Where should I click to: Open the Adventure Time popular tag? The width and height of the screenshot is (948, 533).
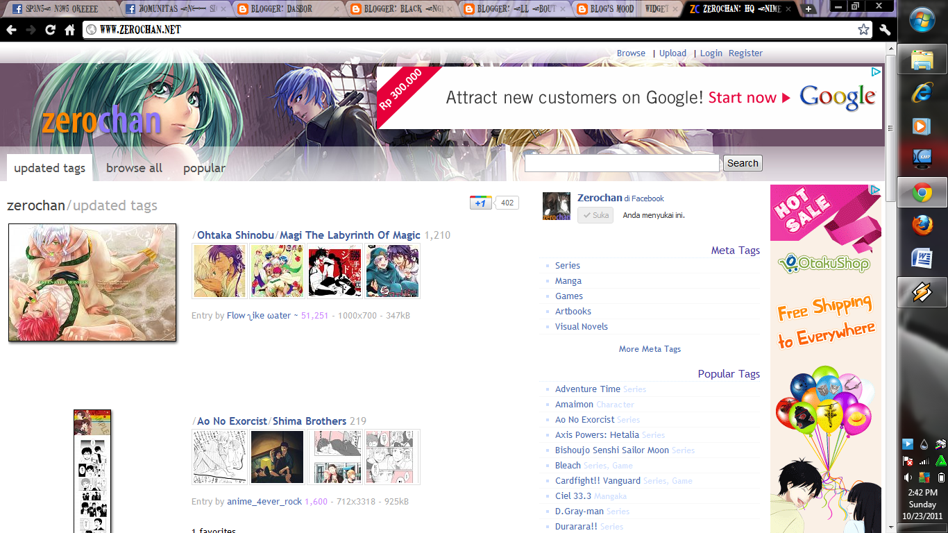tap(588, 389)
